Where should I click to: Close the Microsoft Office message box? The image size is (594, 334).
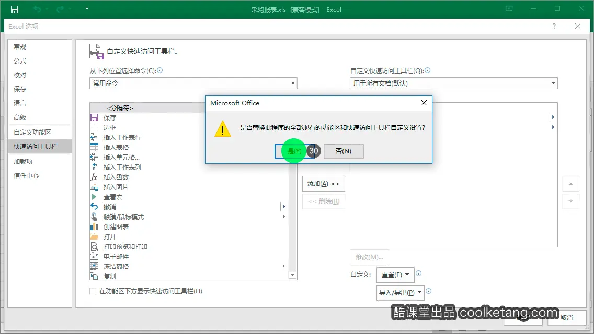coord(424,103)
